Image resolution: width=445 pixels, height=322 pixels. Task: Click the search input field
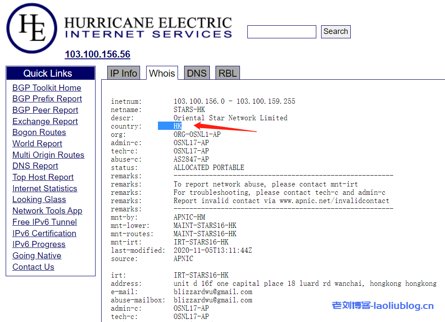281,32
